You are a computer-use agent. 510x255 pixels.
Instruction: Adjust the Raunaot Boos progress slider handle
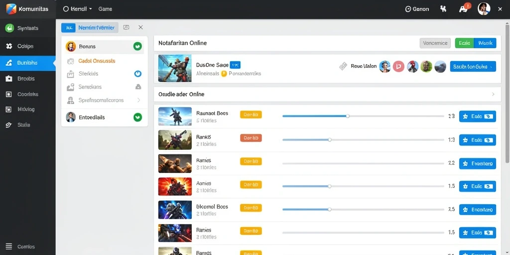click(x=348, y=116)
